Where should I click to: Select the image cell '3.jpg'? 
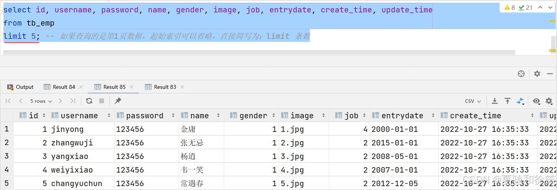(304, 156)
